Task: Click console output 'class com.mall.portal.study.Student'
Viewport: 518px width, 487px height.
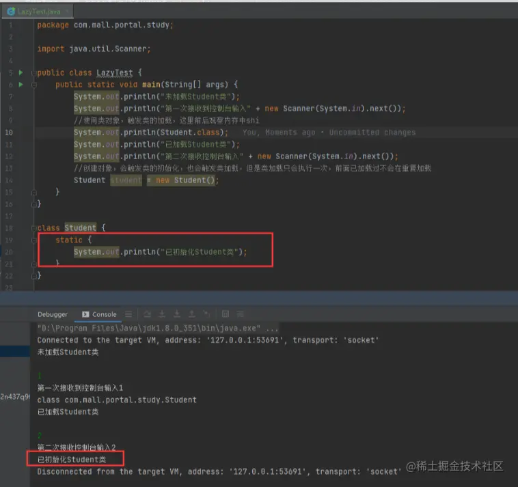Action: 117,400
